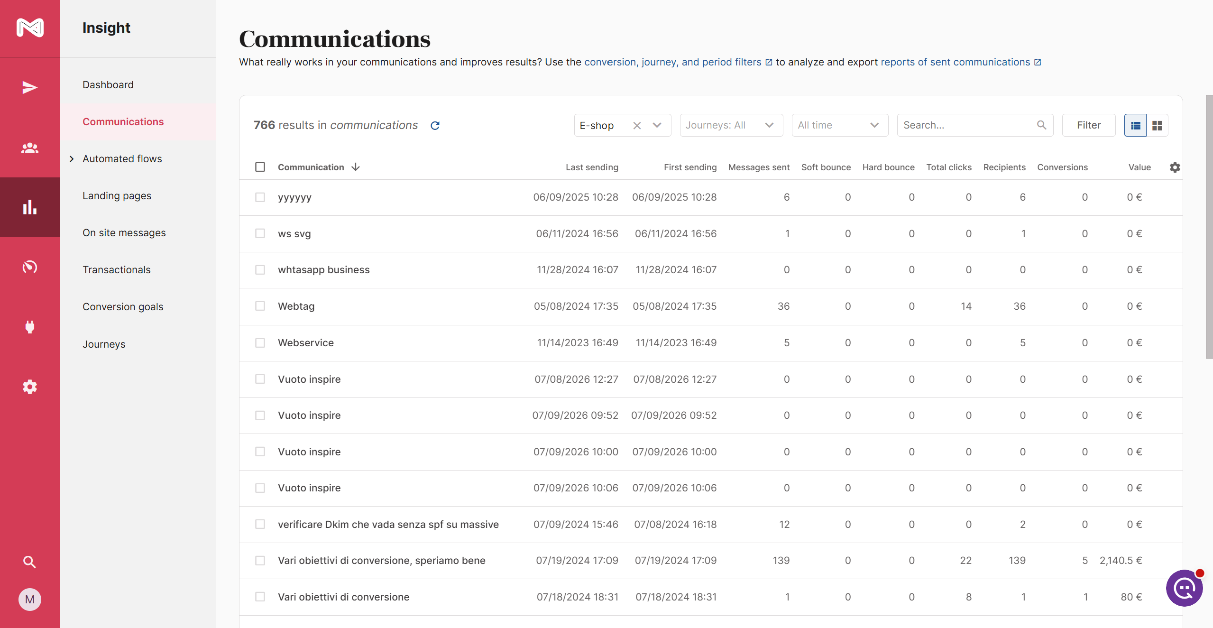The height and width of the screenshot is (628, 1213).
Task: Open the Integrations plug icon
Action: (30, 327)
